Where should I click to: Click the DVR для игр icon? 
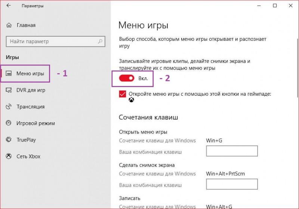click(9, 90)
